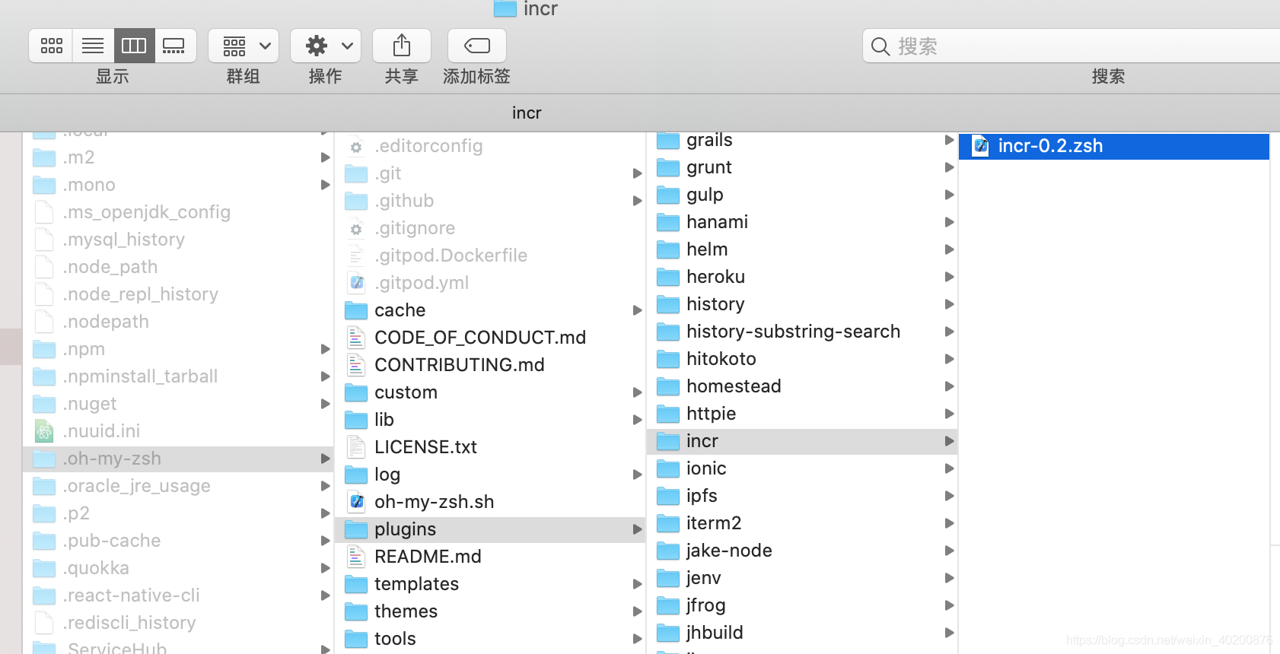1280x654 pixels.
Task: Click the README.md file icon
Action: click(x=356, y=557)
